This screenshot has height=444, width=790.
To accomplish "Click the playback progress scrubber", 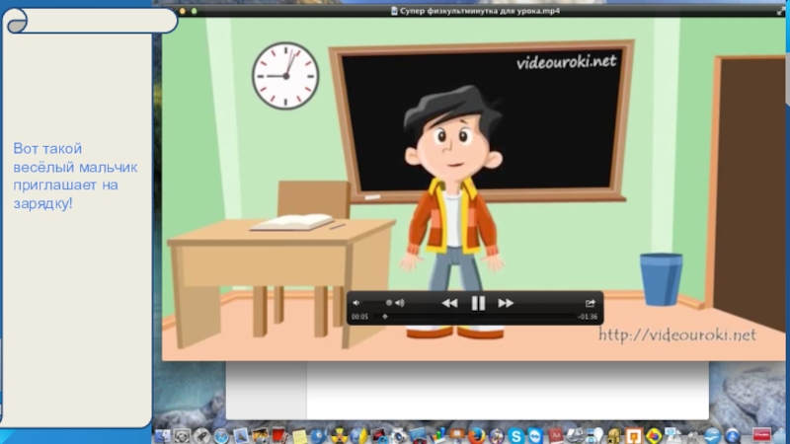I will [x=384, y=317].
